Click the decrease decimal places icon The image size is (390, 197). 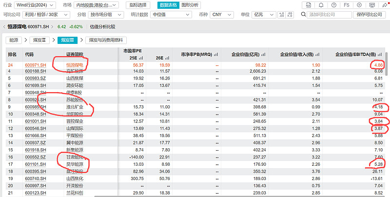point(291,15)
